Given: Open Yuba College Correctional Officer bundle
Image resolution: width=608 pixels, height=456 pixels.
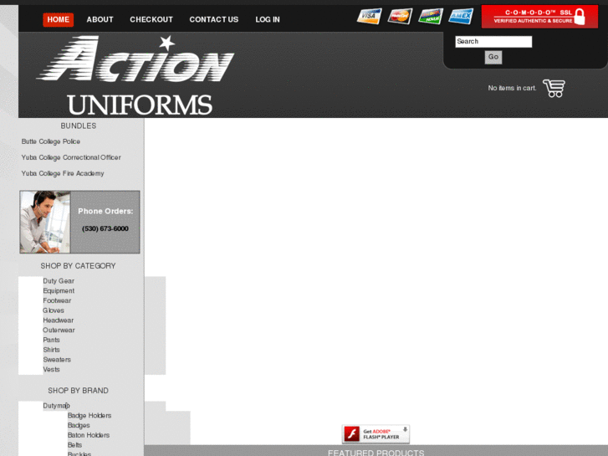Looking at the screenshot, I should tap(71, 157).
